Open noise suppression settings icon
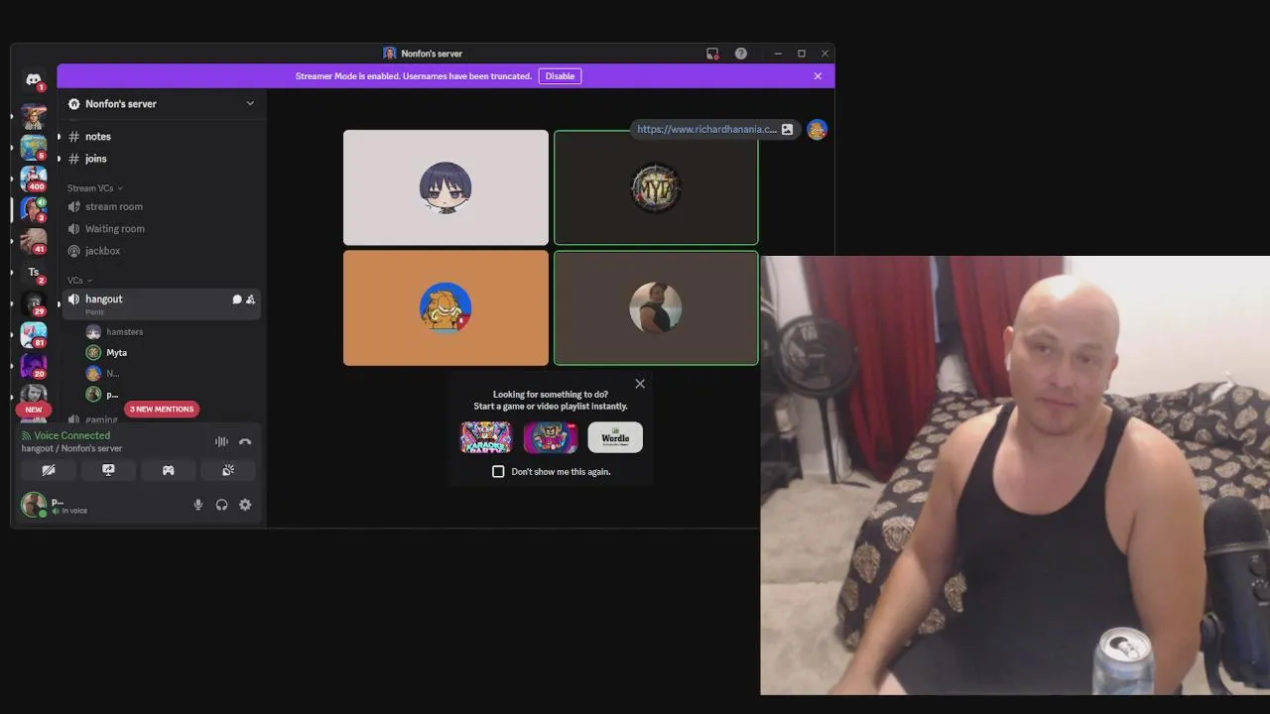Image resolution: width=1270 pixels, height=714 pixels. (x=221, y=441)
